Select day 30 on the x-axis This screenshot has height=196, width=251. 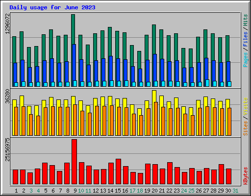point(228,191)
